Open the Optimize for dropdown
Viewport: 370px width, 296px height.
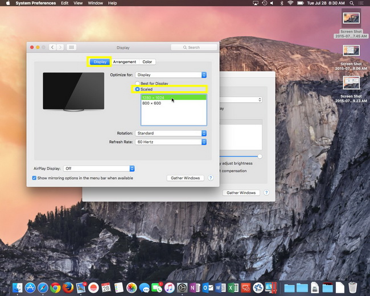[x=171, y=75]
